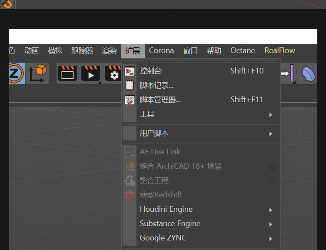Image resolution: width=326 pixels, height=250 pixels.
Task: Expand the Google ZYNC submenu
Action: [x=201, y=238]
